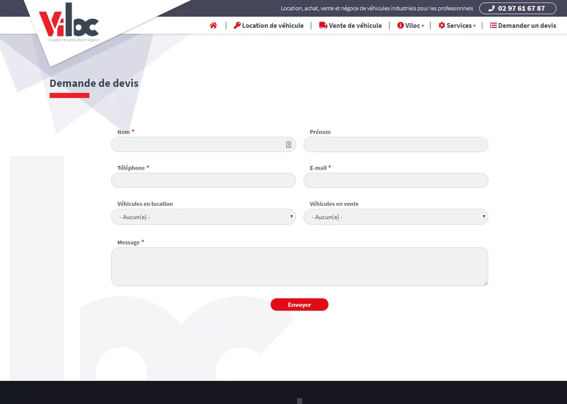Expand the Viloc menu arrow
Viewport: 567px width, 404px height.
pyautogui.click(x=423, y=26)
